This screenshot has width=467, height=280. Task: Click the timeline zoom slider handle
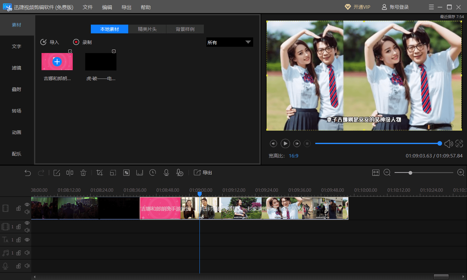[410, 173]
